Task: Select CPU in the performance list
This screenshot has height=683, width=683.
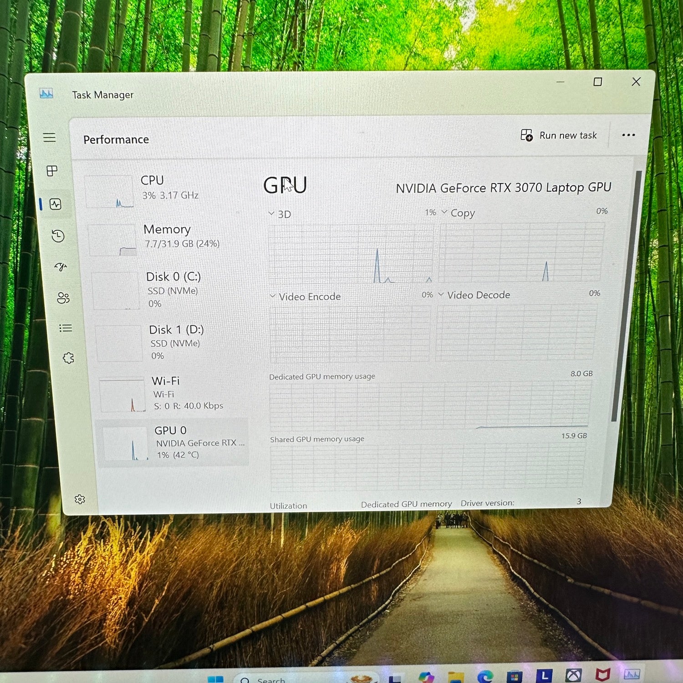Action: point(168,188)
